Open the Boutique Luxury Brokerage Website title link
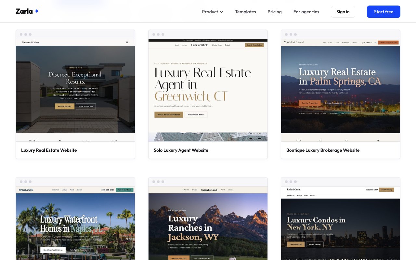This screenshot has width=416, height=260. coord(323,150)
